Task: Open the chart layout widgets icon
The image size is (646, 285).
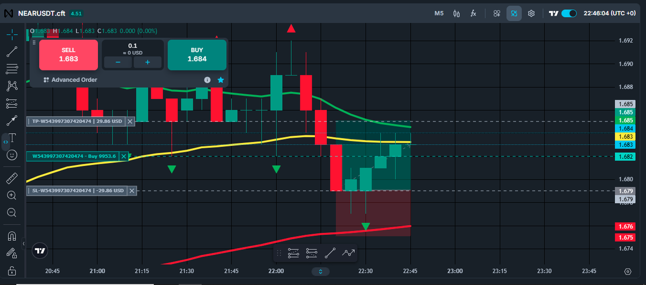Action: point(497,13)
